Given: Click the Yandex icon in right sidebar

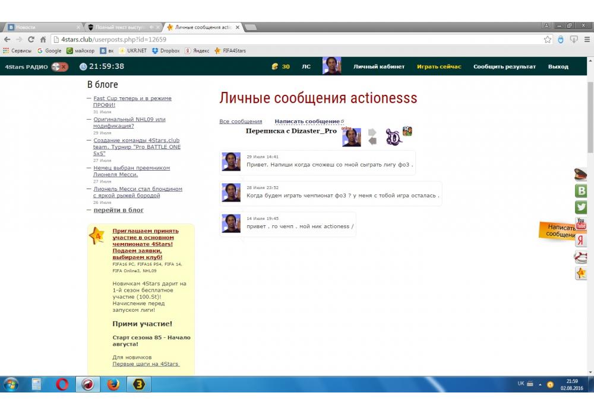Looking at the screenshot, I should click(x=581, y=241).
